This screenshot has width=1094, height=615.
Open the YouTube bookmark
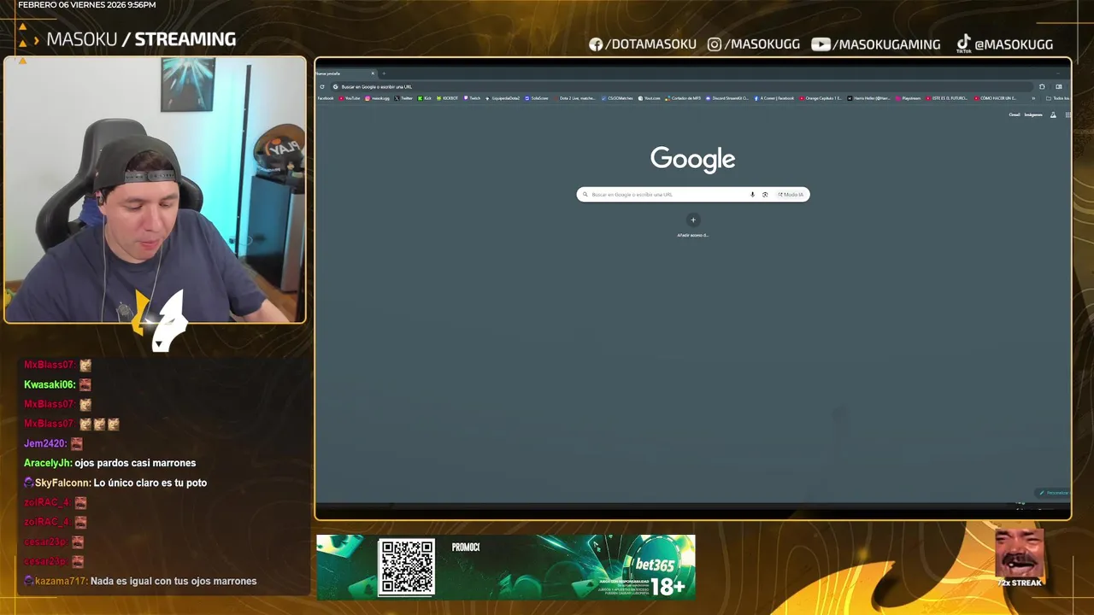(x=350, y=98)
